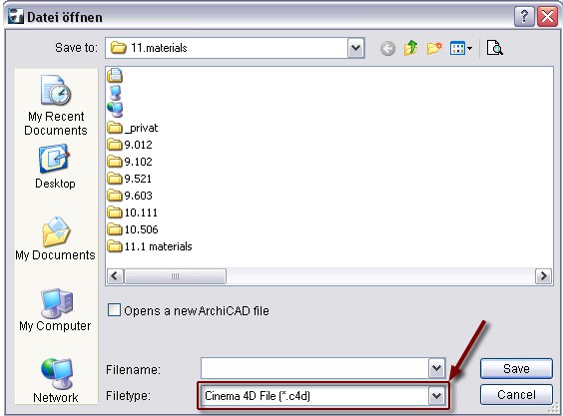Open the view menu icon
Image resolution: width=563 pixels, height=416 pixels.
point(461,48)
